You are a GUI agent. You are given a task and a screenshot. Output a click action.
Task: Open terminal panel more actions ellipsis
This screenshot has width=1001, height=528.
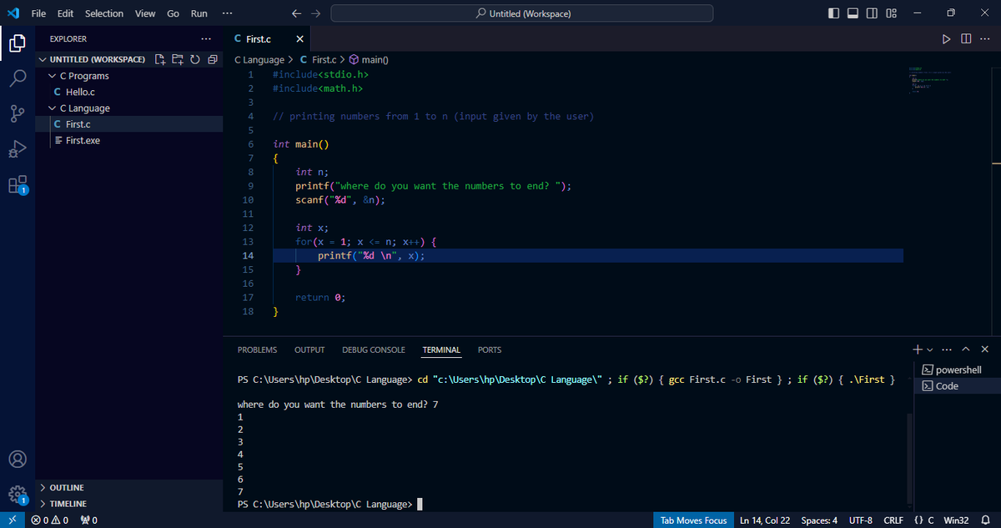[947, 349]
